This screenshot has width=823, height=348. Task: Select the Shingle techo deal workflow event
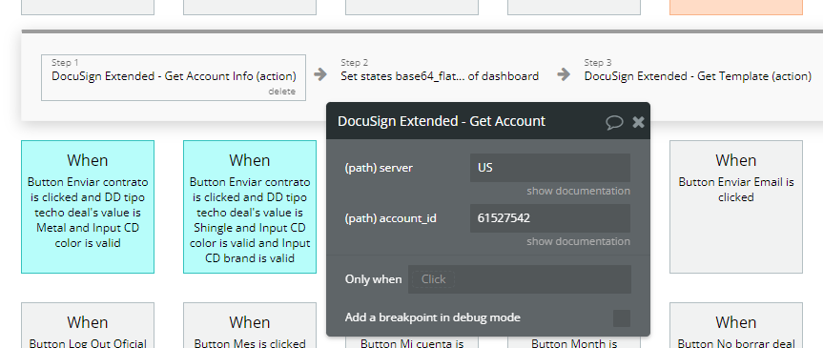pos(250,207)
